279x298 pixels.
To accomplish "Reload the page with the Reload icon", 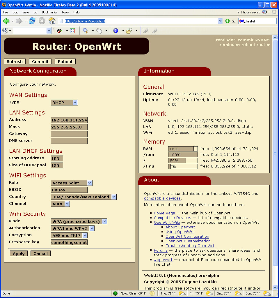I will point(32,21).
